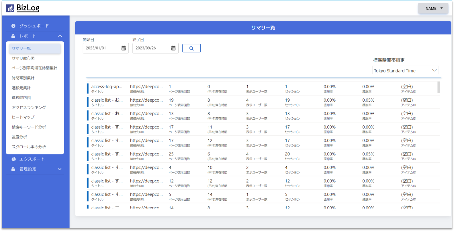Viewport: 454px width, 231px height.
Task: Open 時間帯別集計 report
Action: [x=23, y=78]
